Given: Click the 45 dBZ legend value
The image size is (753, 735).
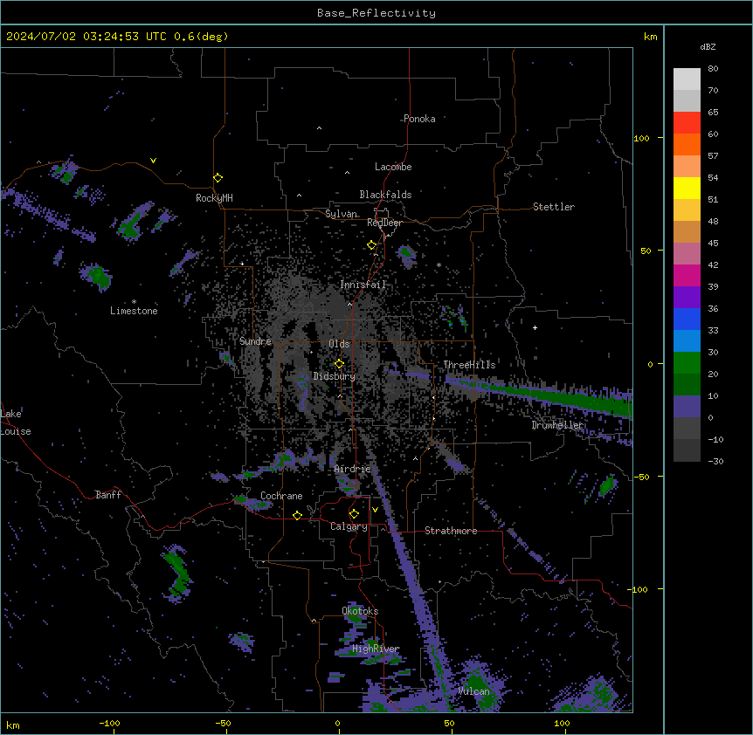Looking at the screenshot, I should tap(713, 244).
